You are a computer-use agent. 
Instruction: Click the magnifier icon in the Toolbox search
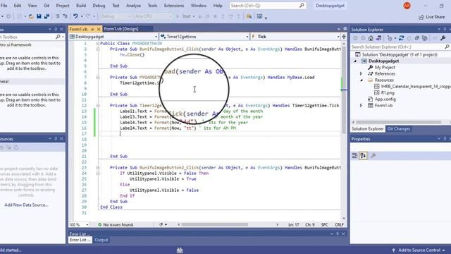58,37
